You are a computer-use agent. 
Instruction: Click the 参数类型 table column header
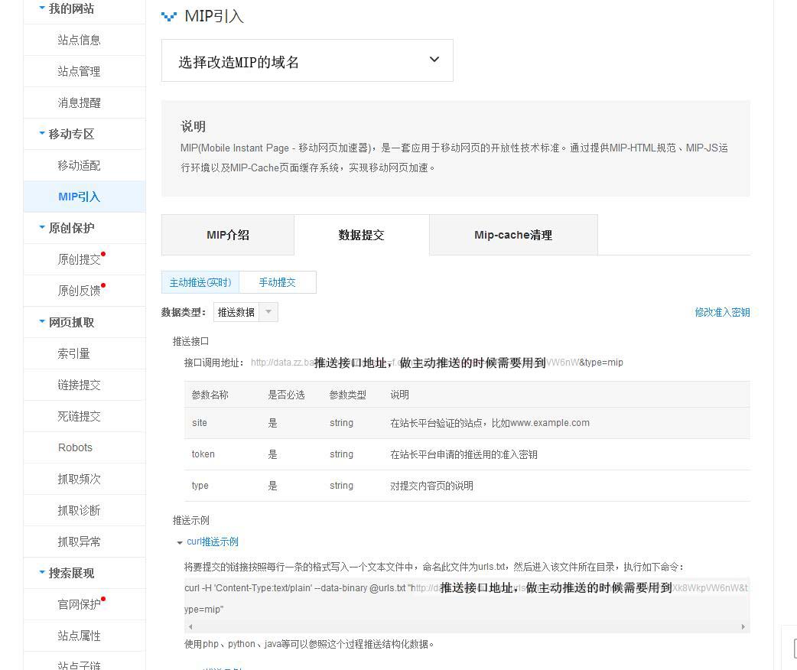tap(348, 395)
